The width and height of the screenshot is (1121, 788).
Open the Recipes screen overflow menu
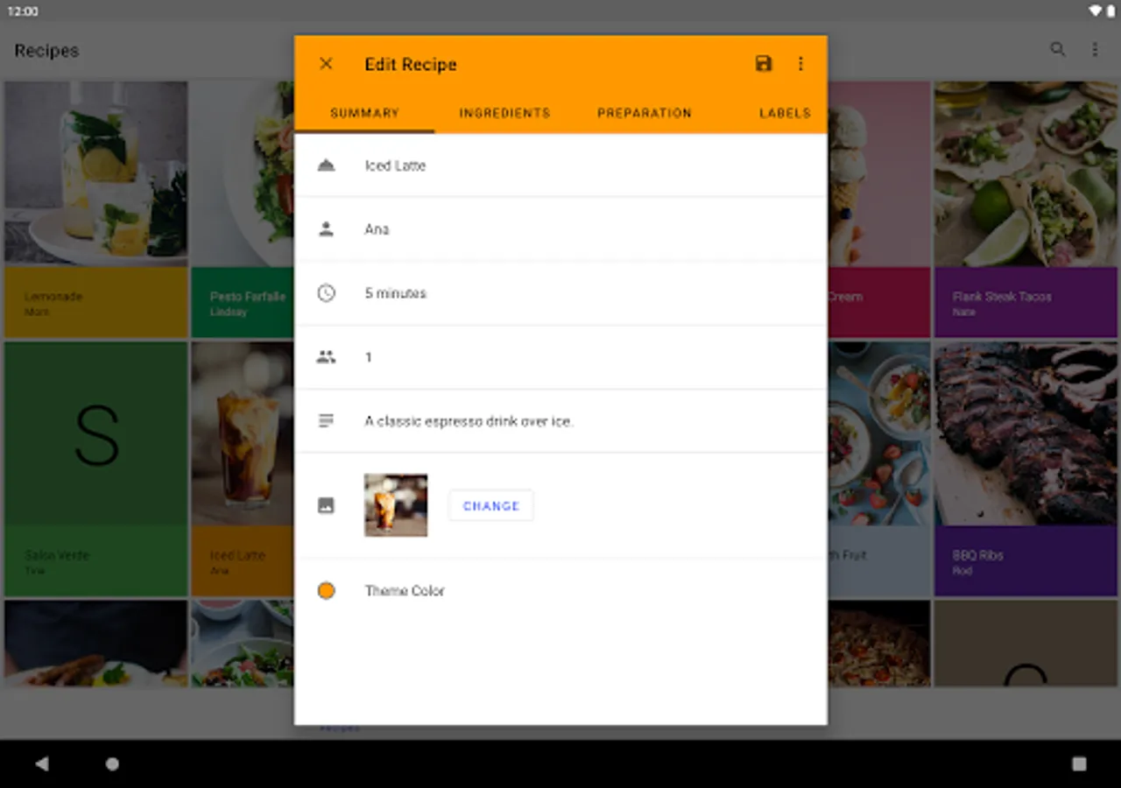point(1095,50)
